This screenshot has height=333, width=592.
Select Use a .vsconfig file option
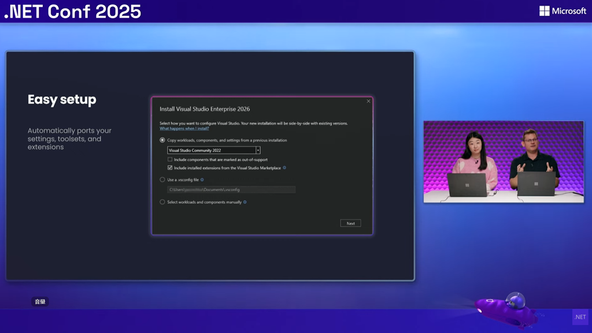(162, 179)
